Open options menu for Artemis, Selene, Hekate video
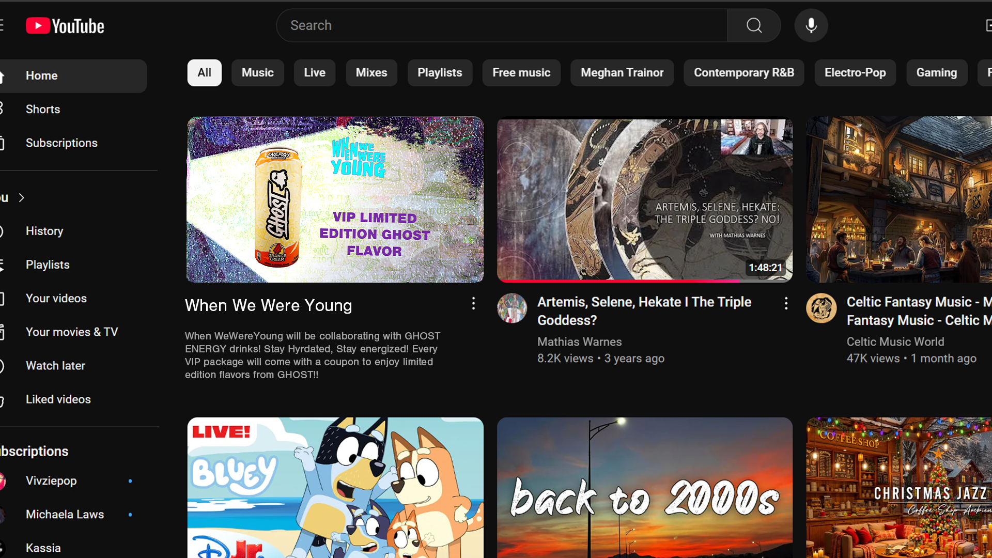 (x=786, y=304)
